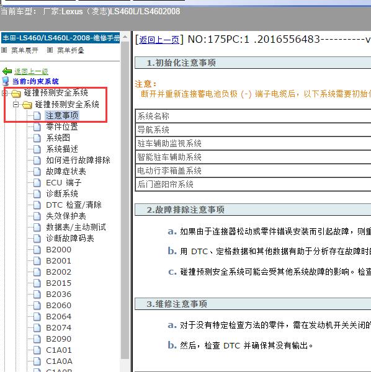Click the 菜单展开 list icon
This screenshot has width=371, height=372.
(4, 50)
